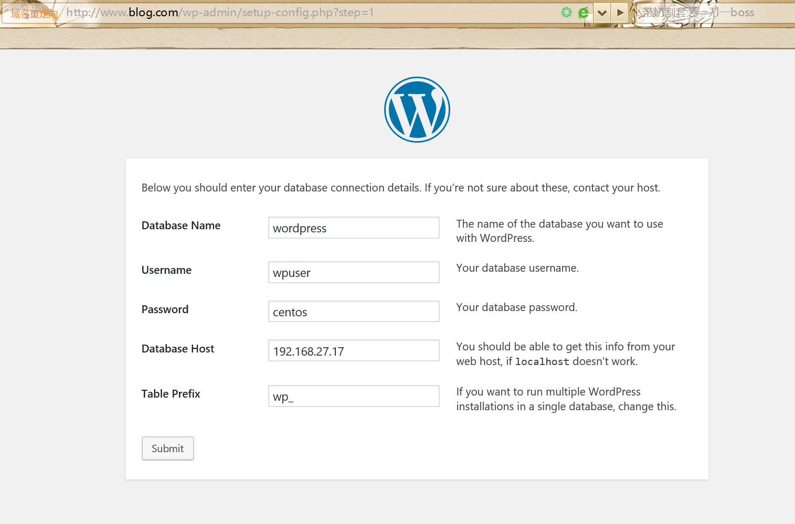Focus the Password input field

click(x=354, y=312)
